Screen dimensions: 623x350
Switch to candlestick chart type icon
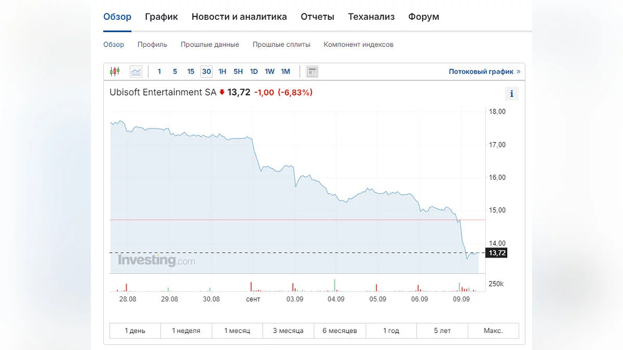(x=115, y=72)
